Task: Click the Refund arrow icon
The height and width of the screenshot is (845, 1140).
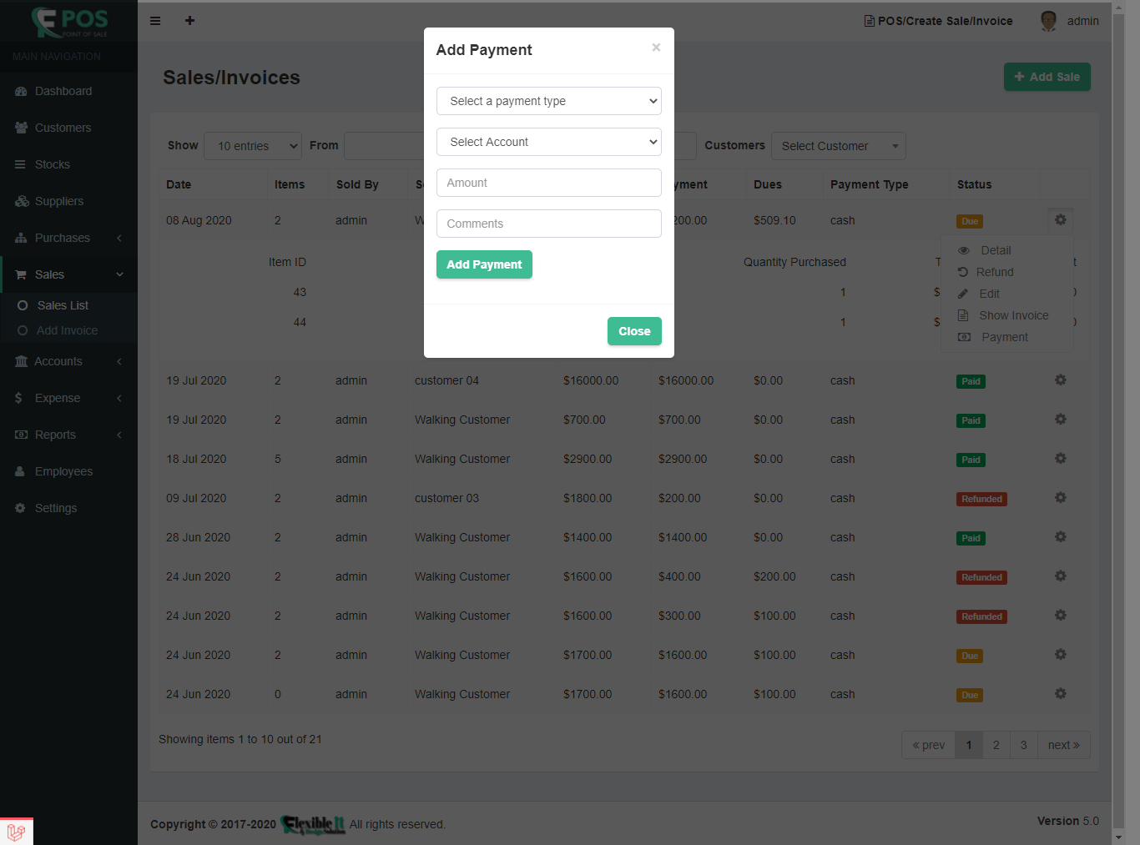Action: pos(963,272)
